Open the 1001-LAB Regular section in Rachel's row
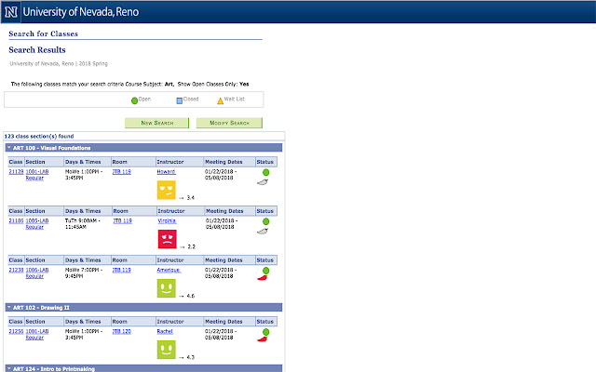 coord(37,335)
